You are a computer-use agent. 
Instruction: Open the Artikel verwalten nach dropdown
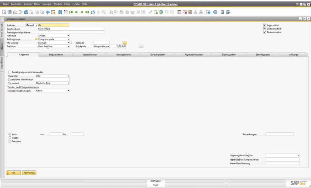tap(68, 91)
